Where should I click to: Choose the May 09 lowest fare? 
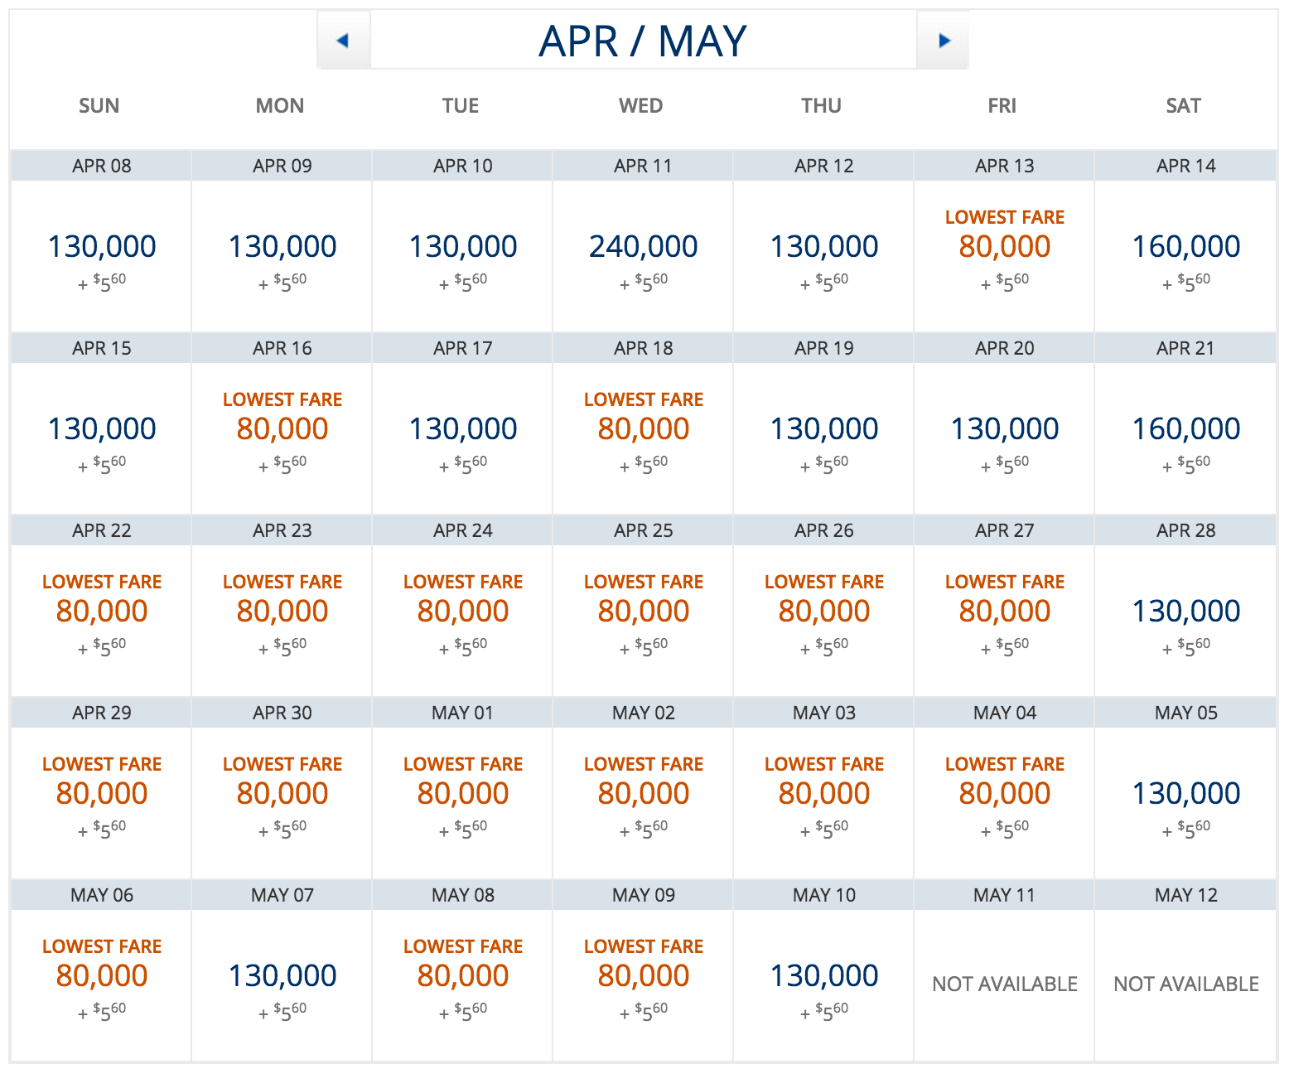coord(643,976)
